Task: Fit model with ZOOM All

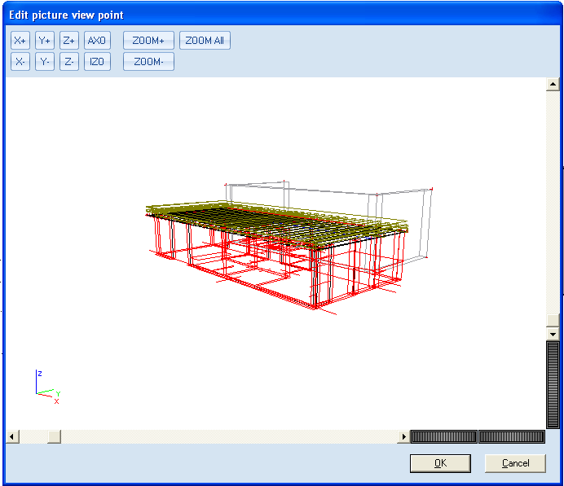Action: [x=205, y=40]
